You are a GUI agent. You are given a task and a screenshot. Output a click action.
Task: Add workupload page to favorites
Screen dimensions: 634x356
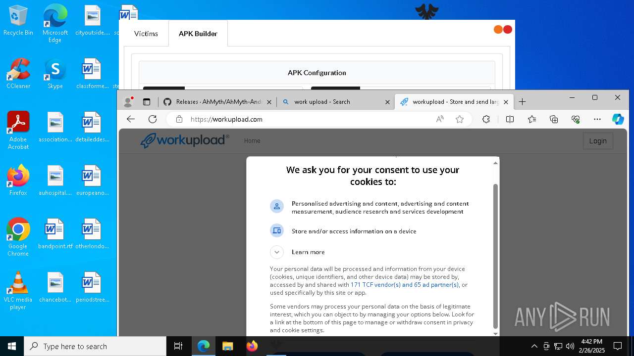coord(460,119)
